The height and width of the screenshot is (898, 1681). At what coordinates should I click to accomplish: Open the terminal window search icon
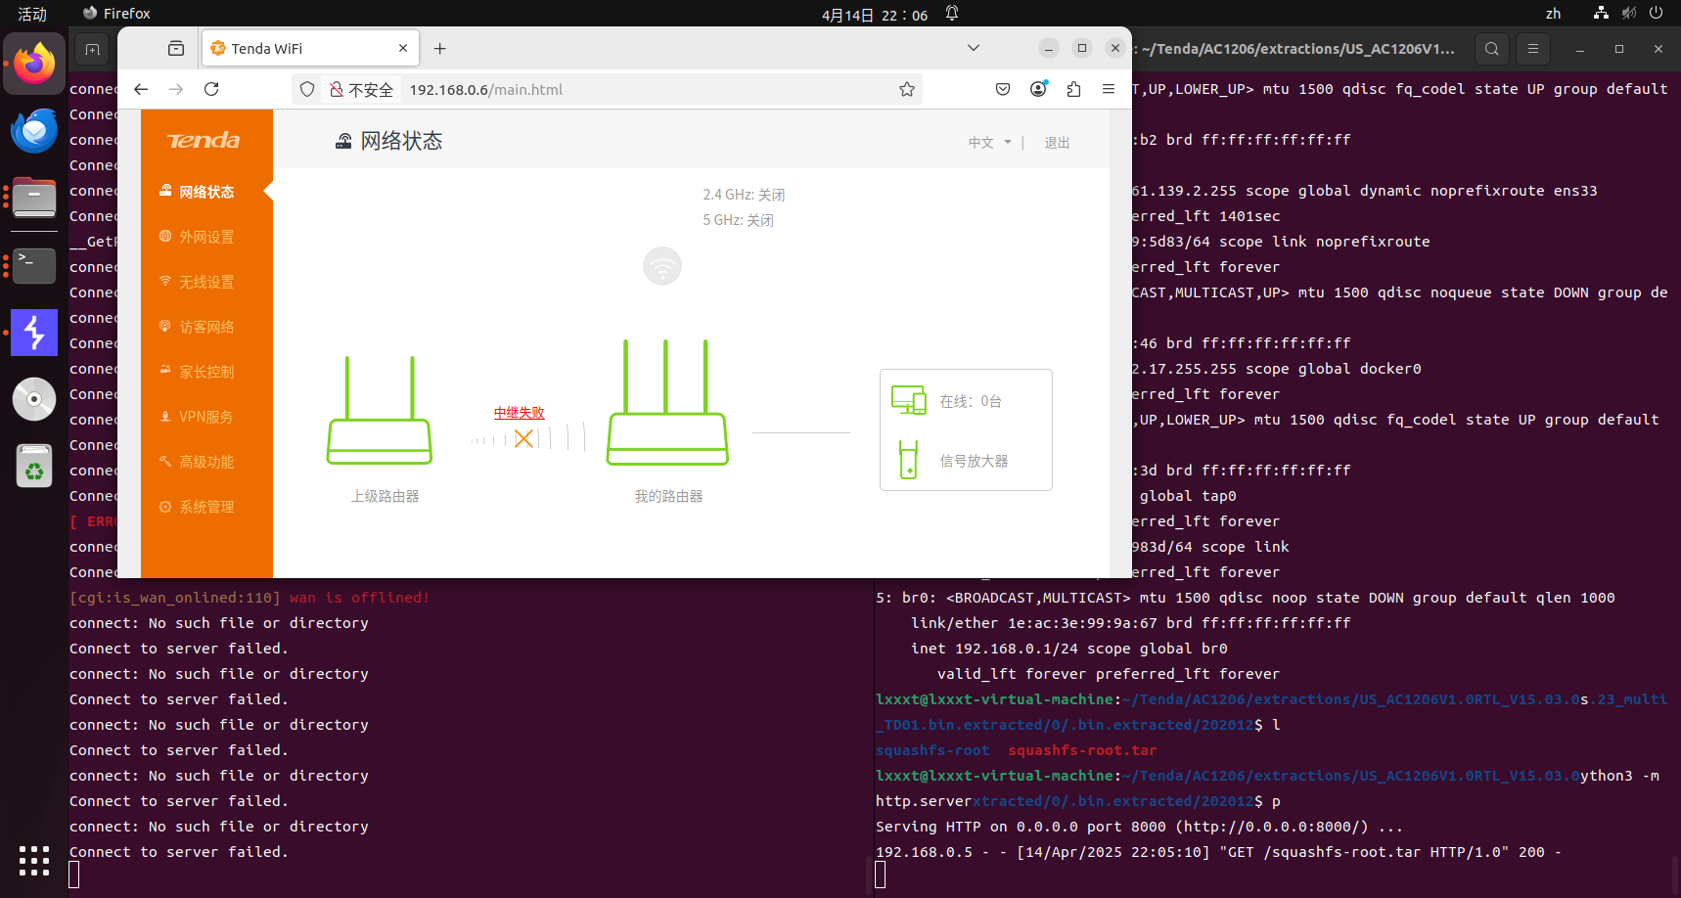[x=1491, y=49]
